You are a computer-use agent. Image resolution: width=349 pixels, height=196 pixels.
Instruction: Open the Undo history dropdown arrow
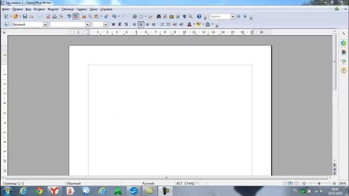119,16
